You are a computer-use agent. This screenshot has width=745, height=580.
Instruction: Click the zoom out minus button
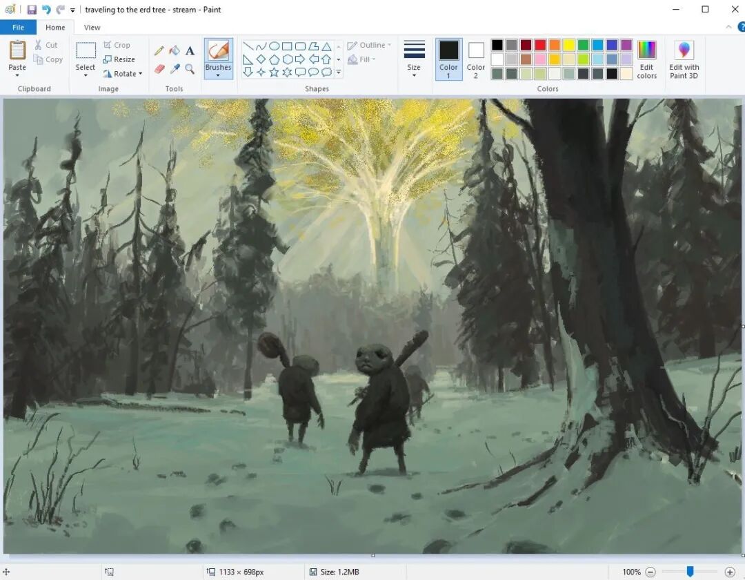click(650, 572)
